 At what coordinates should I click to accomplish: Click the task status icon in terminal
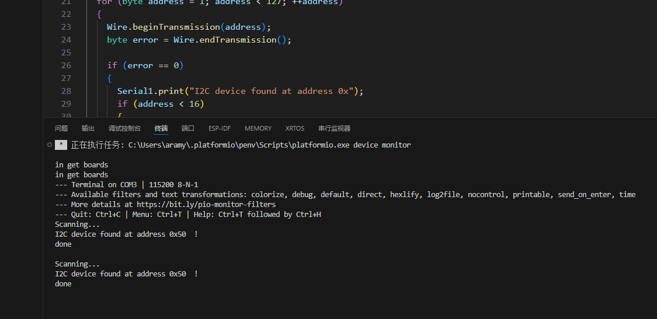click(61, 145)
